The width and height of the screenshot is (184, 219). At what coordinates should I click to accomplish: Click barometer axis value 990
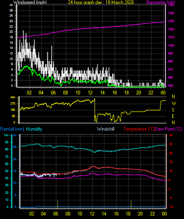pos(171,54)
